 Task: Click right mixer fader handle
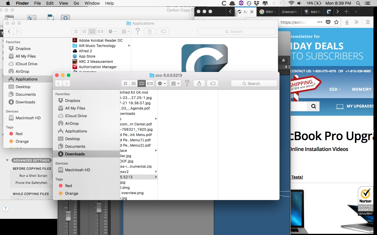(x=99, y=208)
